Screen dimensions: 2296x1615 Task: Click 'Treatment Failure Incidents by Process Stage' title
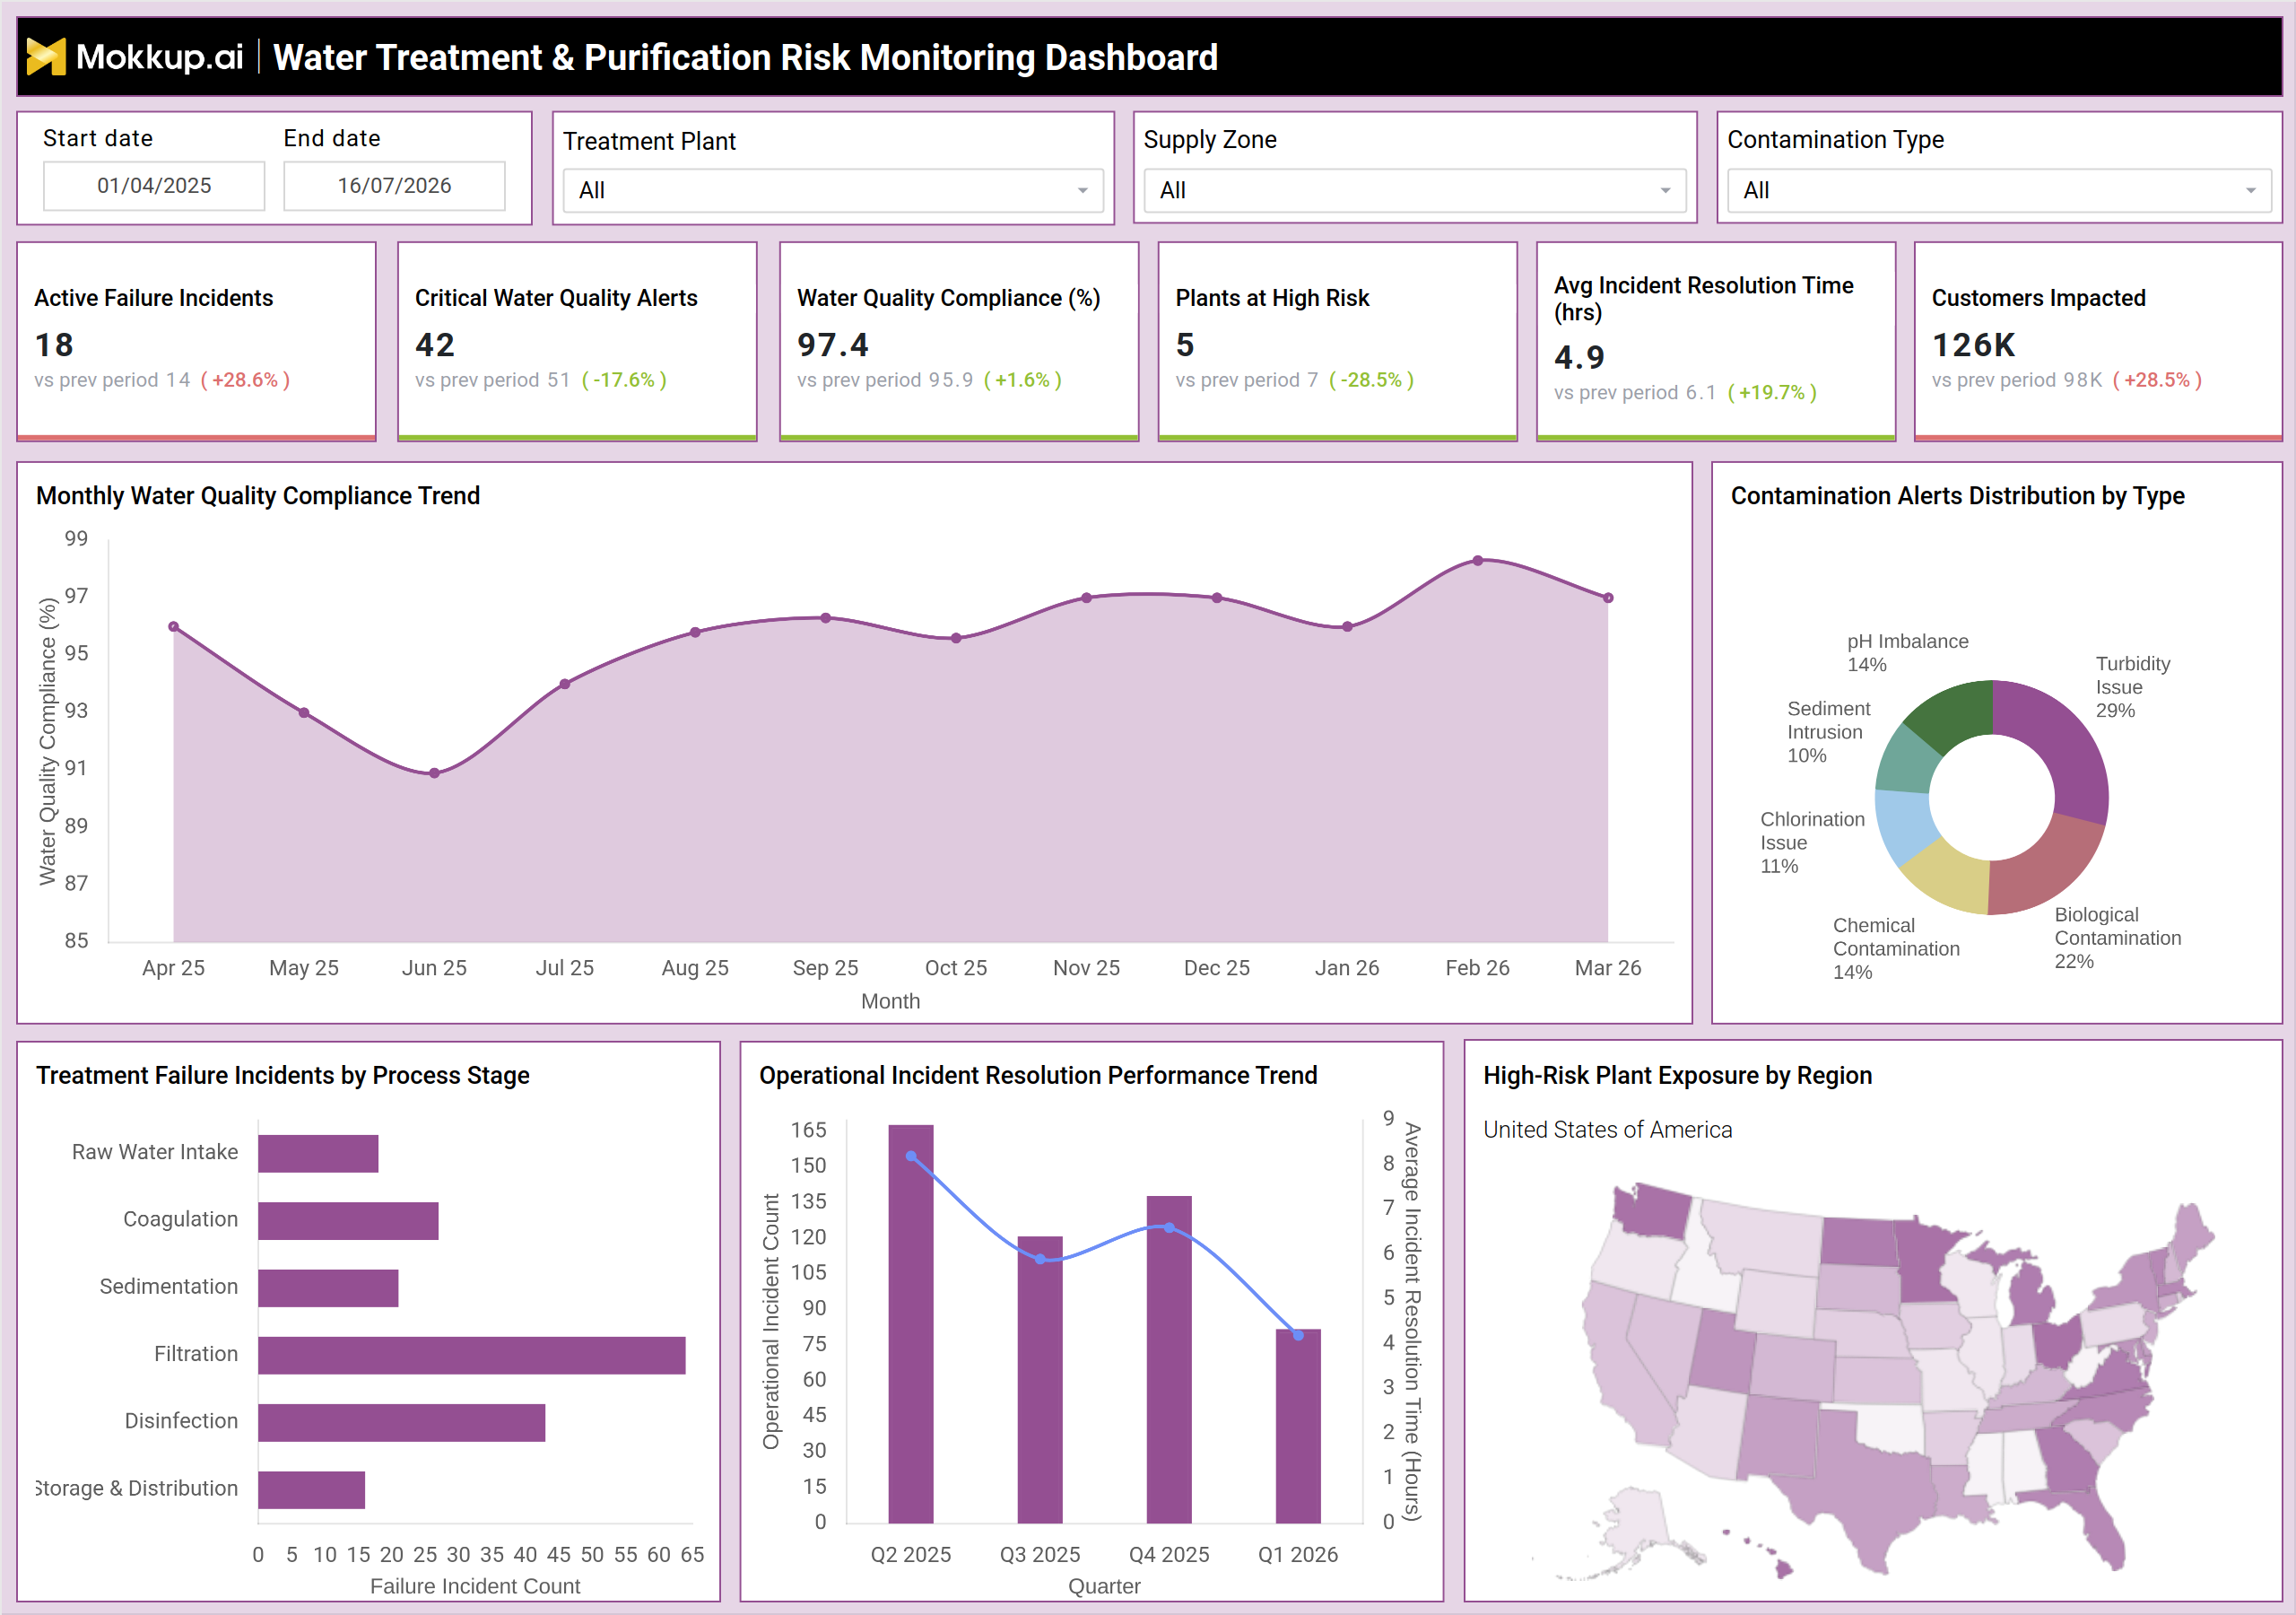(x=283, y=1075)
